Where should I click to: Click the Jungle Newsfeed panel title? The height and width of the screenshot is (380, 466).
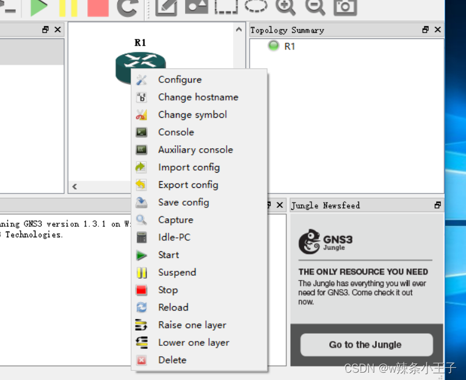point(326,206)
